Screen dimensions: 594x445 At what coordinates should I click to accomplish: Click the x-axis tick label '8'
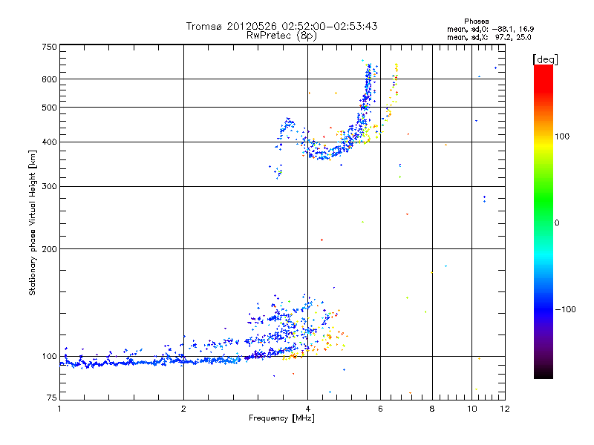(432, 409)
